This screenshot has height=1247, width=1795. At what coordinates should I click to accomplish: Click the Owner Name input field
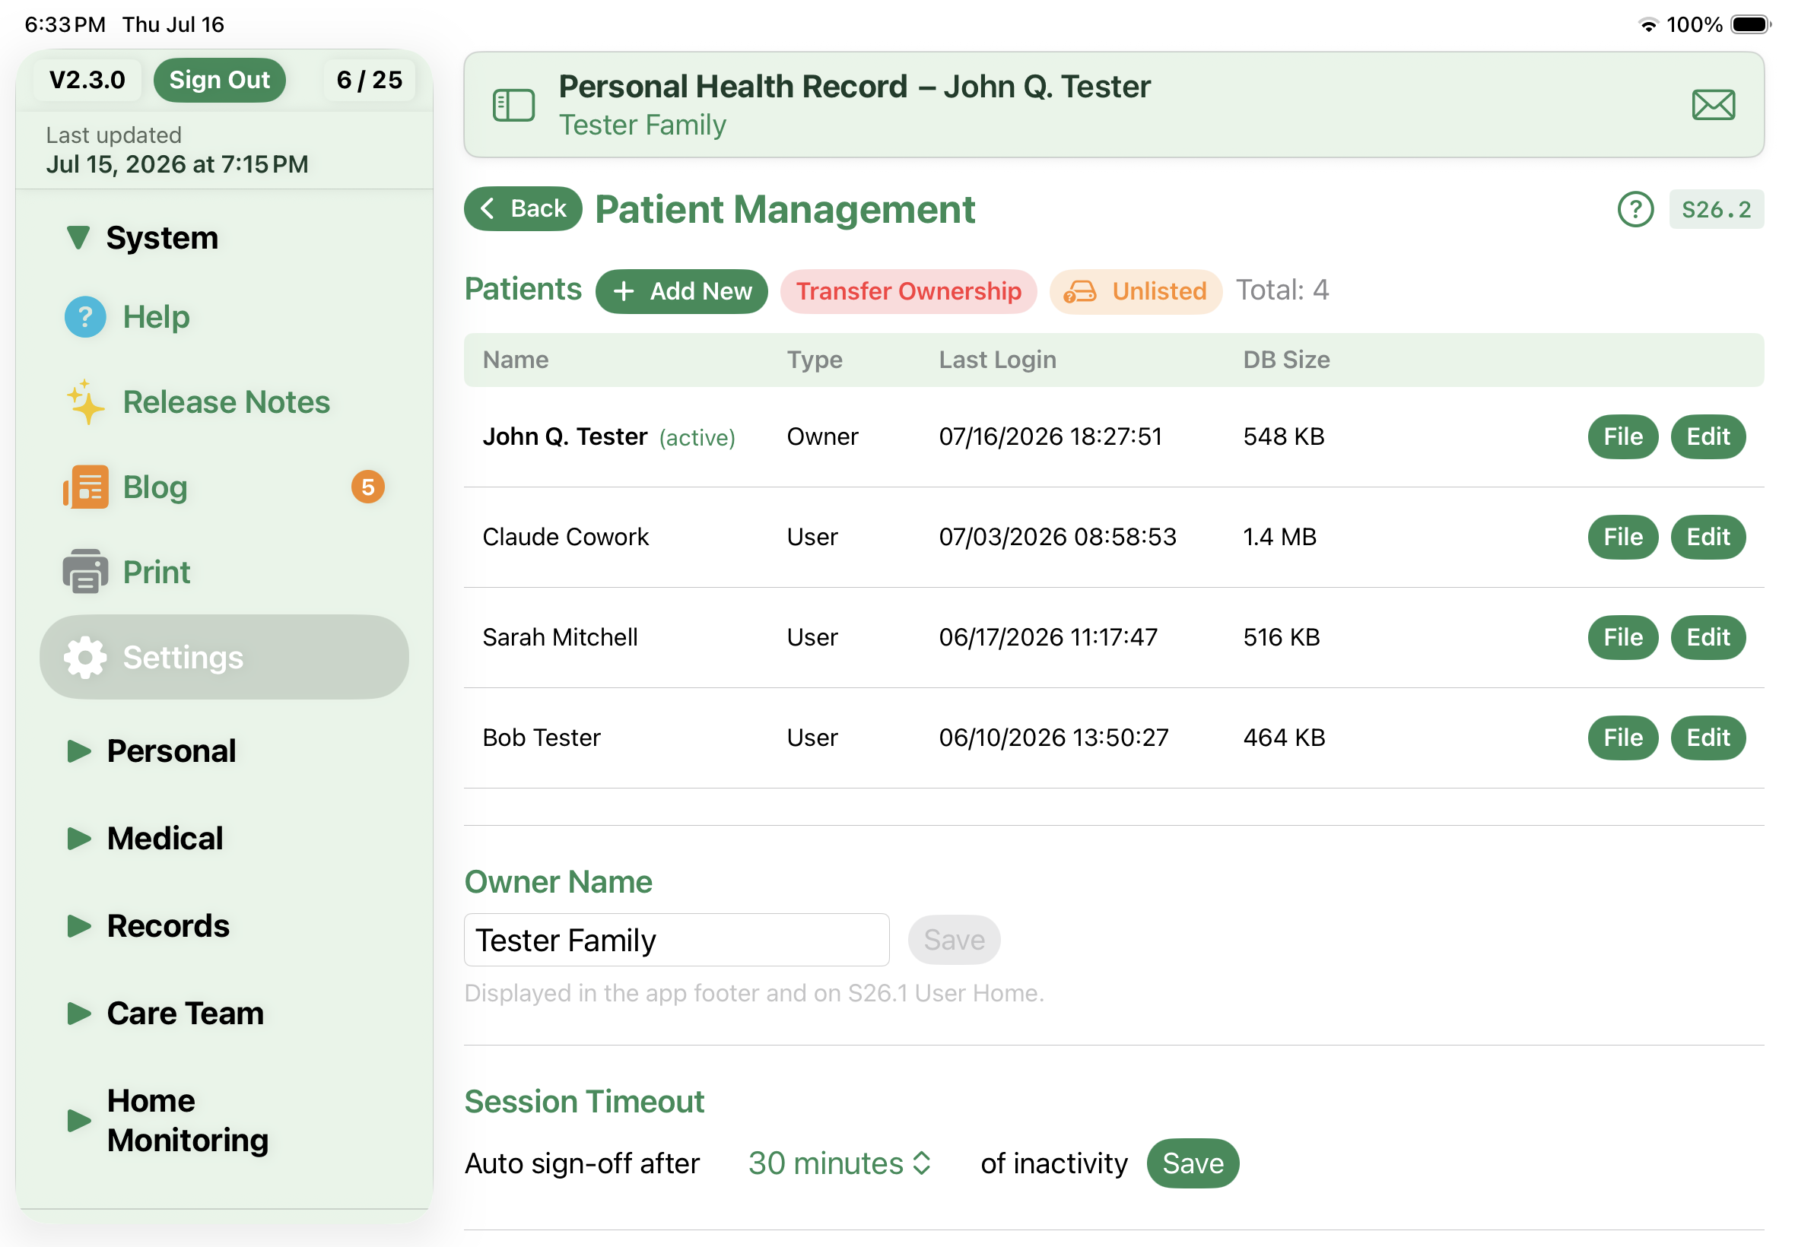[676, 940]
